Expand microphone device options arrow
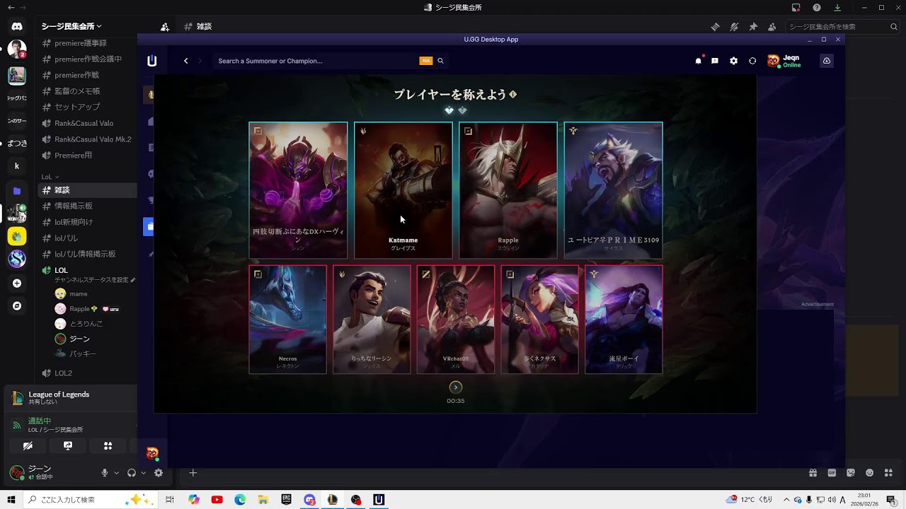The image size is (906, 509). (x=116, y=473)
